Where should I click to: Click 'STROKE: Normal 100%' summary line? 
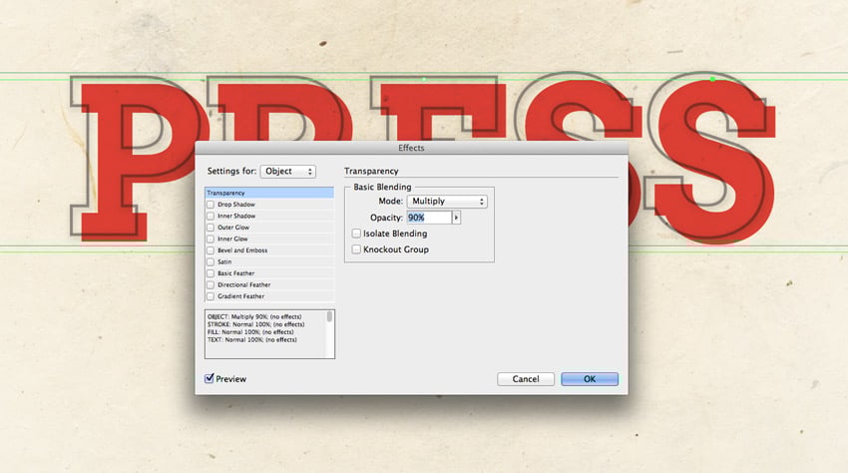pyautogui.click(x=255, y=324)
